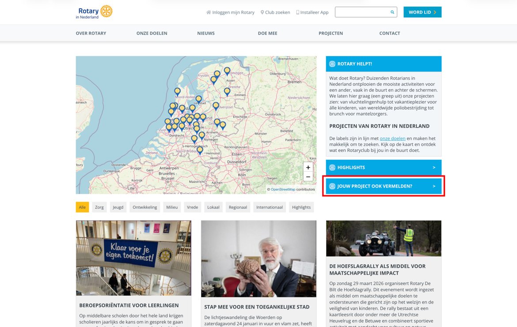
Task: Click the Word Lid button
Action: point(422,12)
